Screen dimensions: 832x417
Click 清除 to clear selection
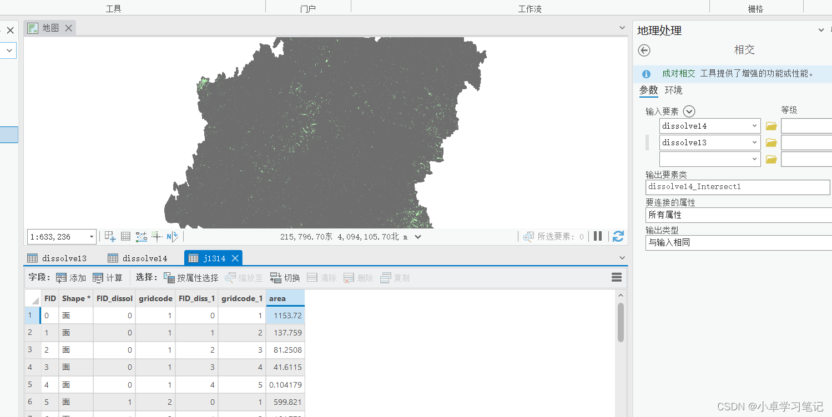(322, 278)
